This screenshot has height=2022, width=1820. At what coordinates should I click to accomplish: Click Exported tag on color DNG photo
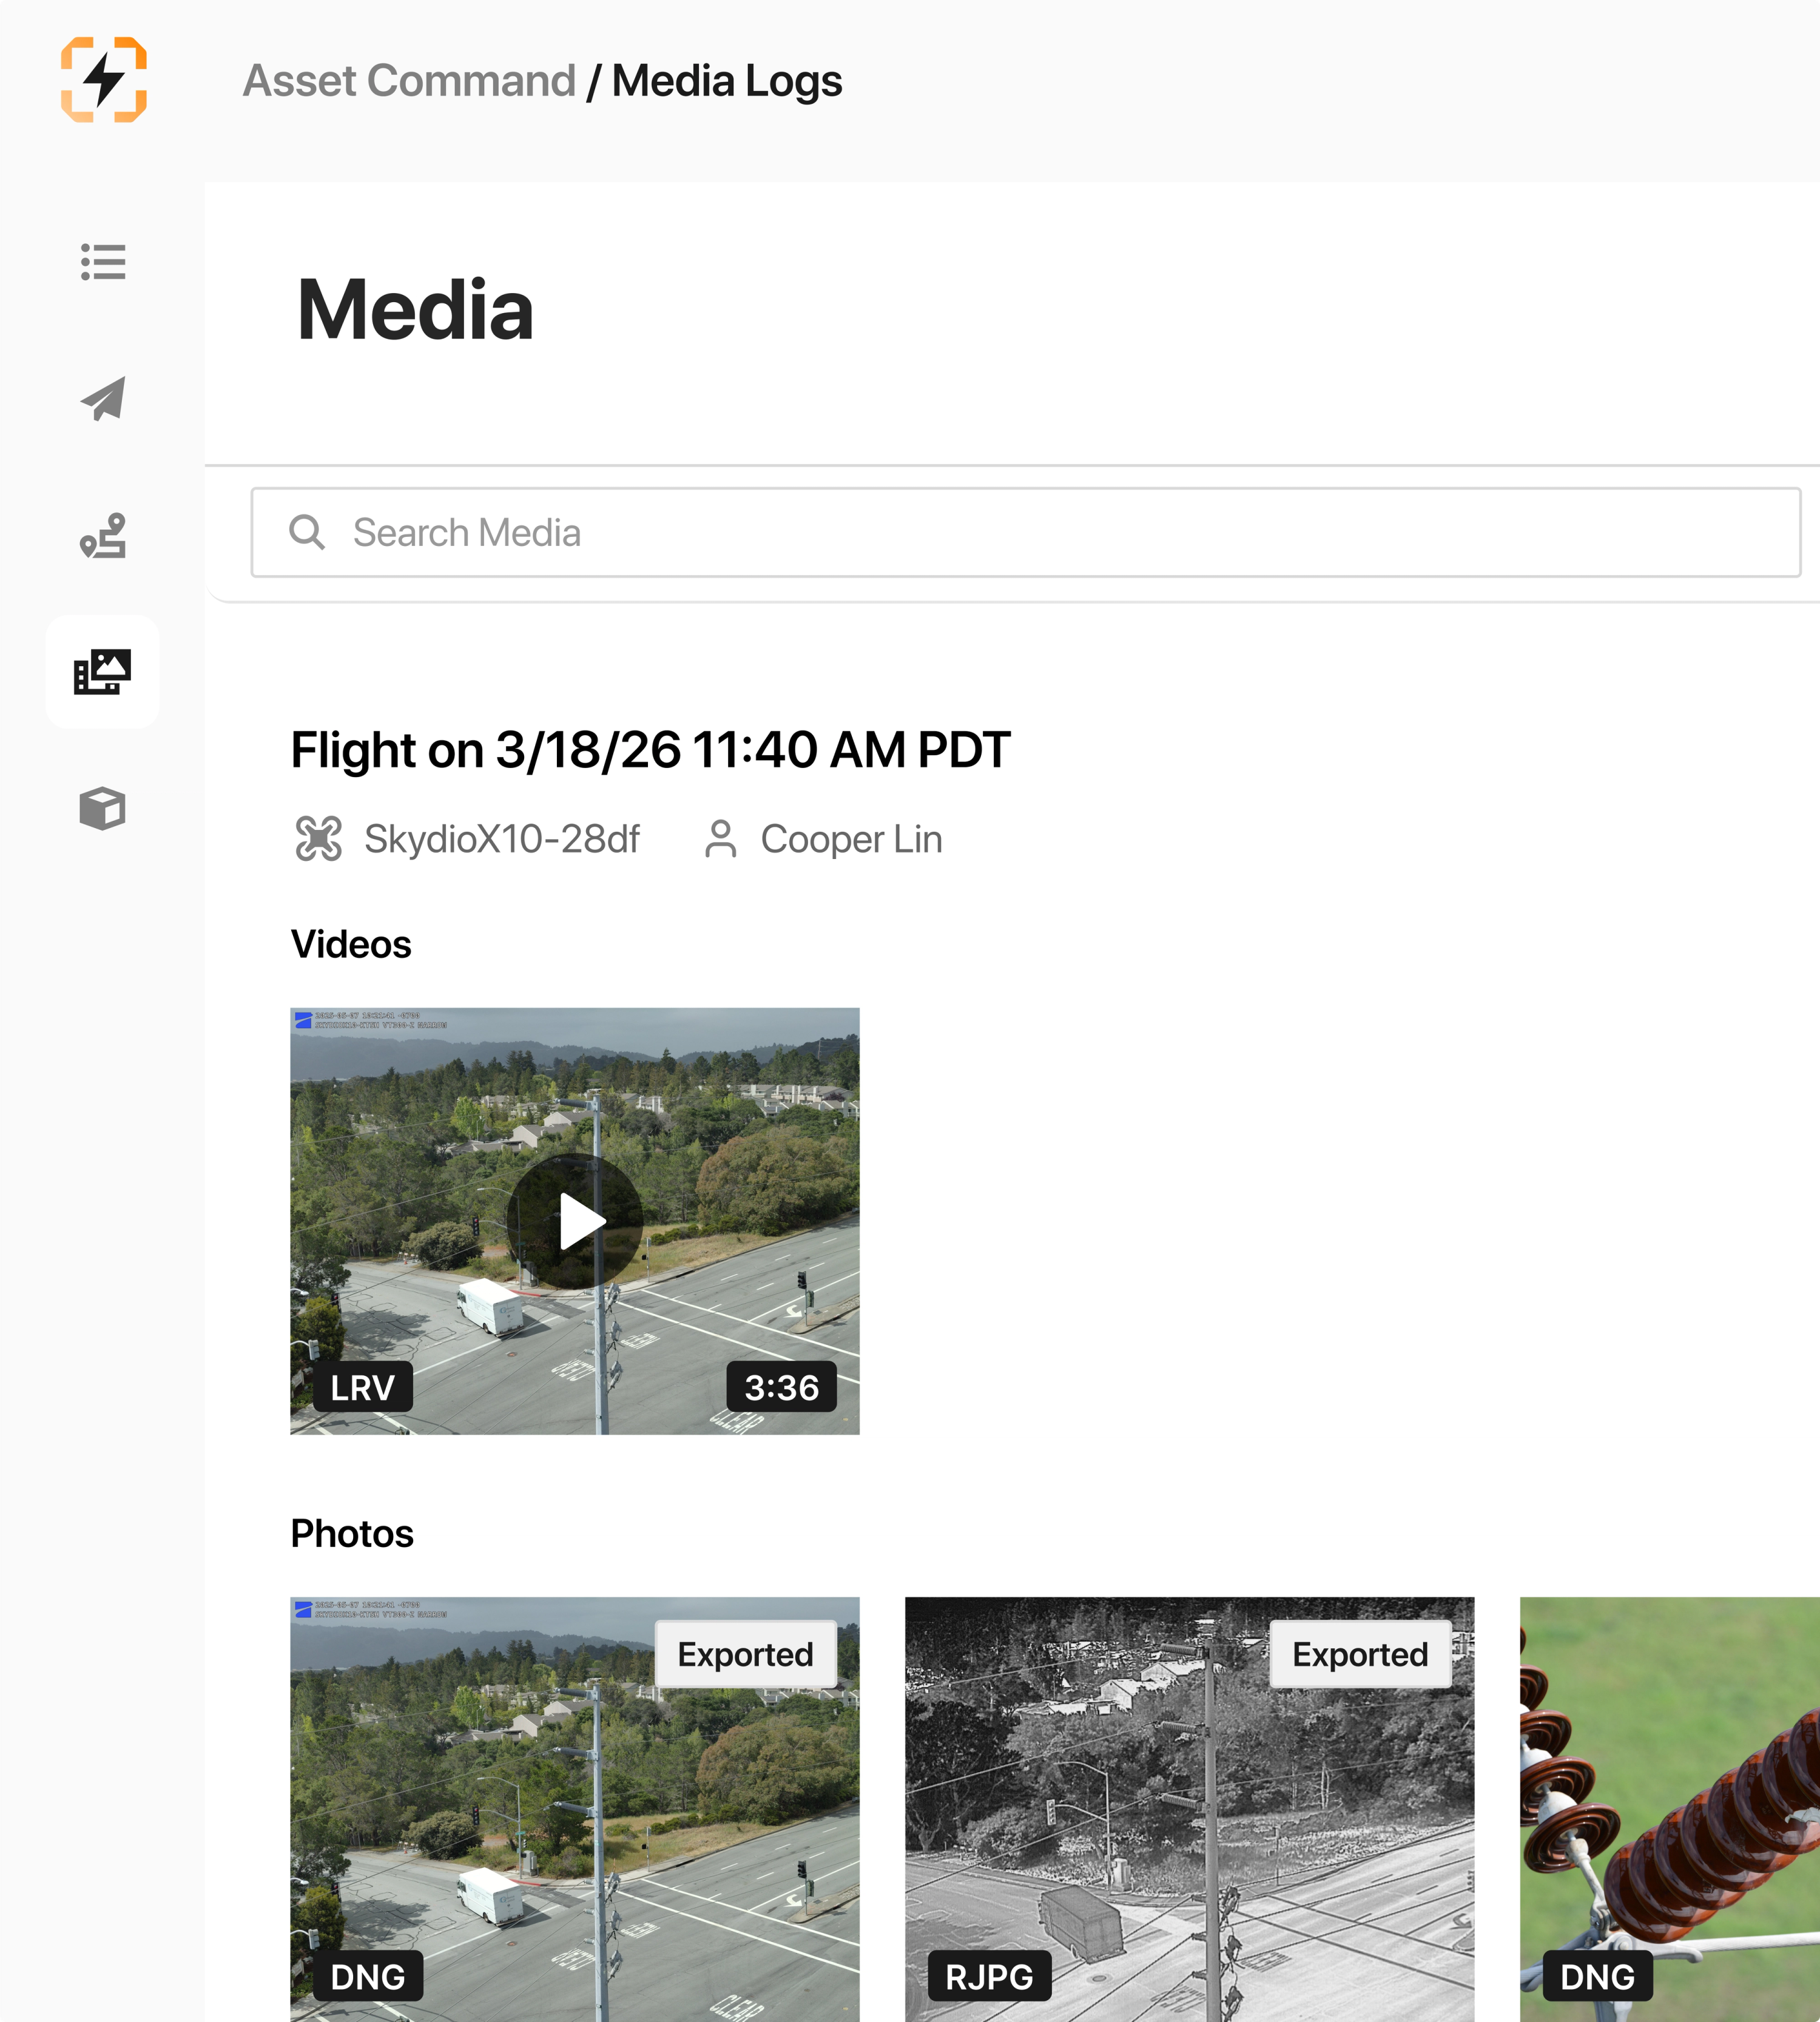746,1654
